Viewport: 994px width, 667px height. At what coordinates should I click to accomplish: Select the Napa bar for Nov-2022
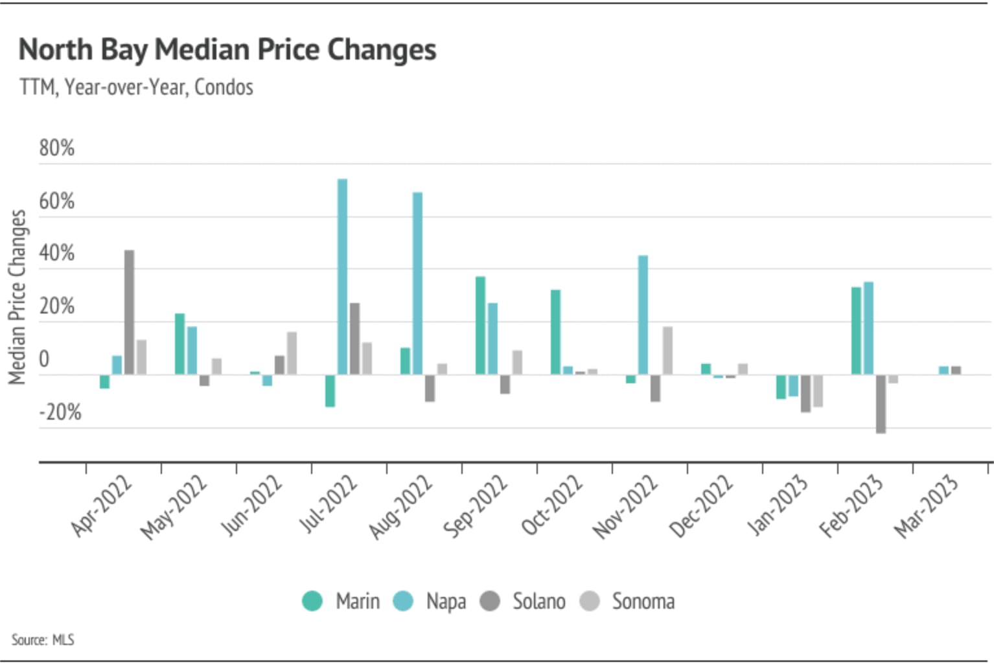pos(643,315)
